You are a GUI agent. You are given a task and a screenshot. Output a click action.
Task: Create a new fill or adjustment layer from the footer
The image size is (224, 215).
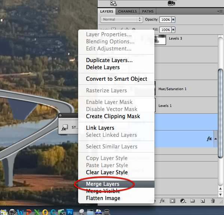183,201
